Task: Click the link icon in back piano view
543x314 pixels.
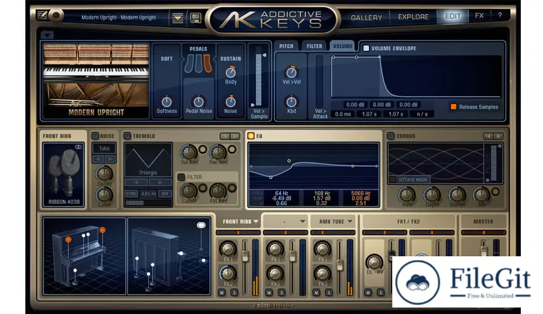Action: 201,225
